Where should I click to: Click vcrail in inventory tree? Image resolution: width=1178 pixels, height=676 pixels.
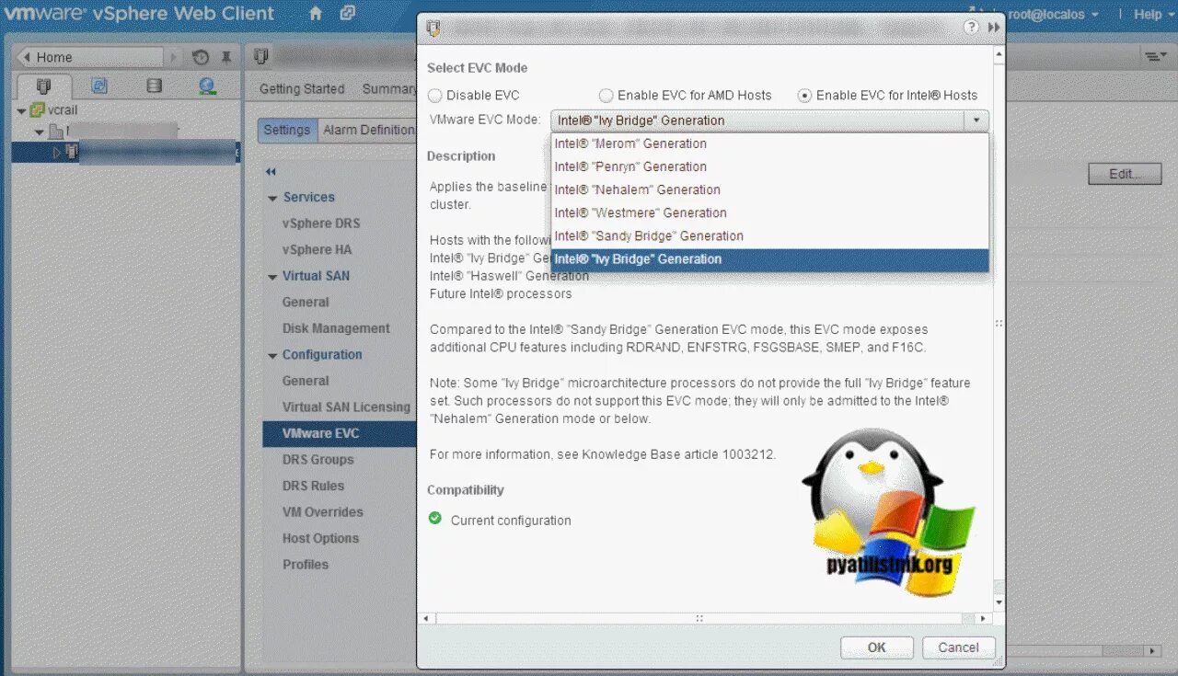coord(63,109)
